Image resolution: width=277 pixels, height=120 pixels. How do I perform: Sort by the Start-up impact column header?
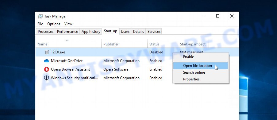(193, 44)
